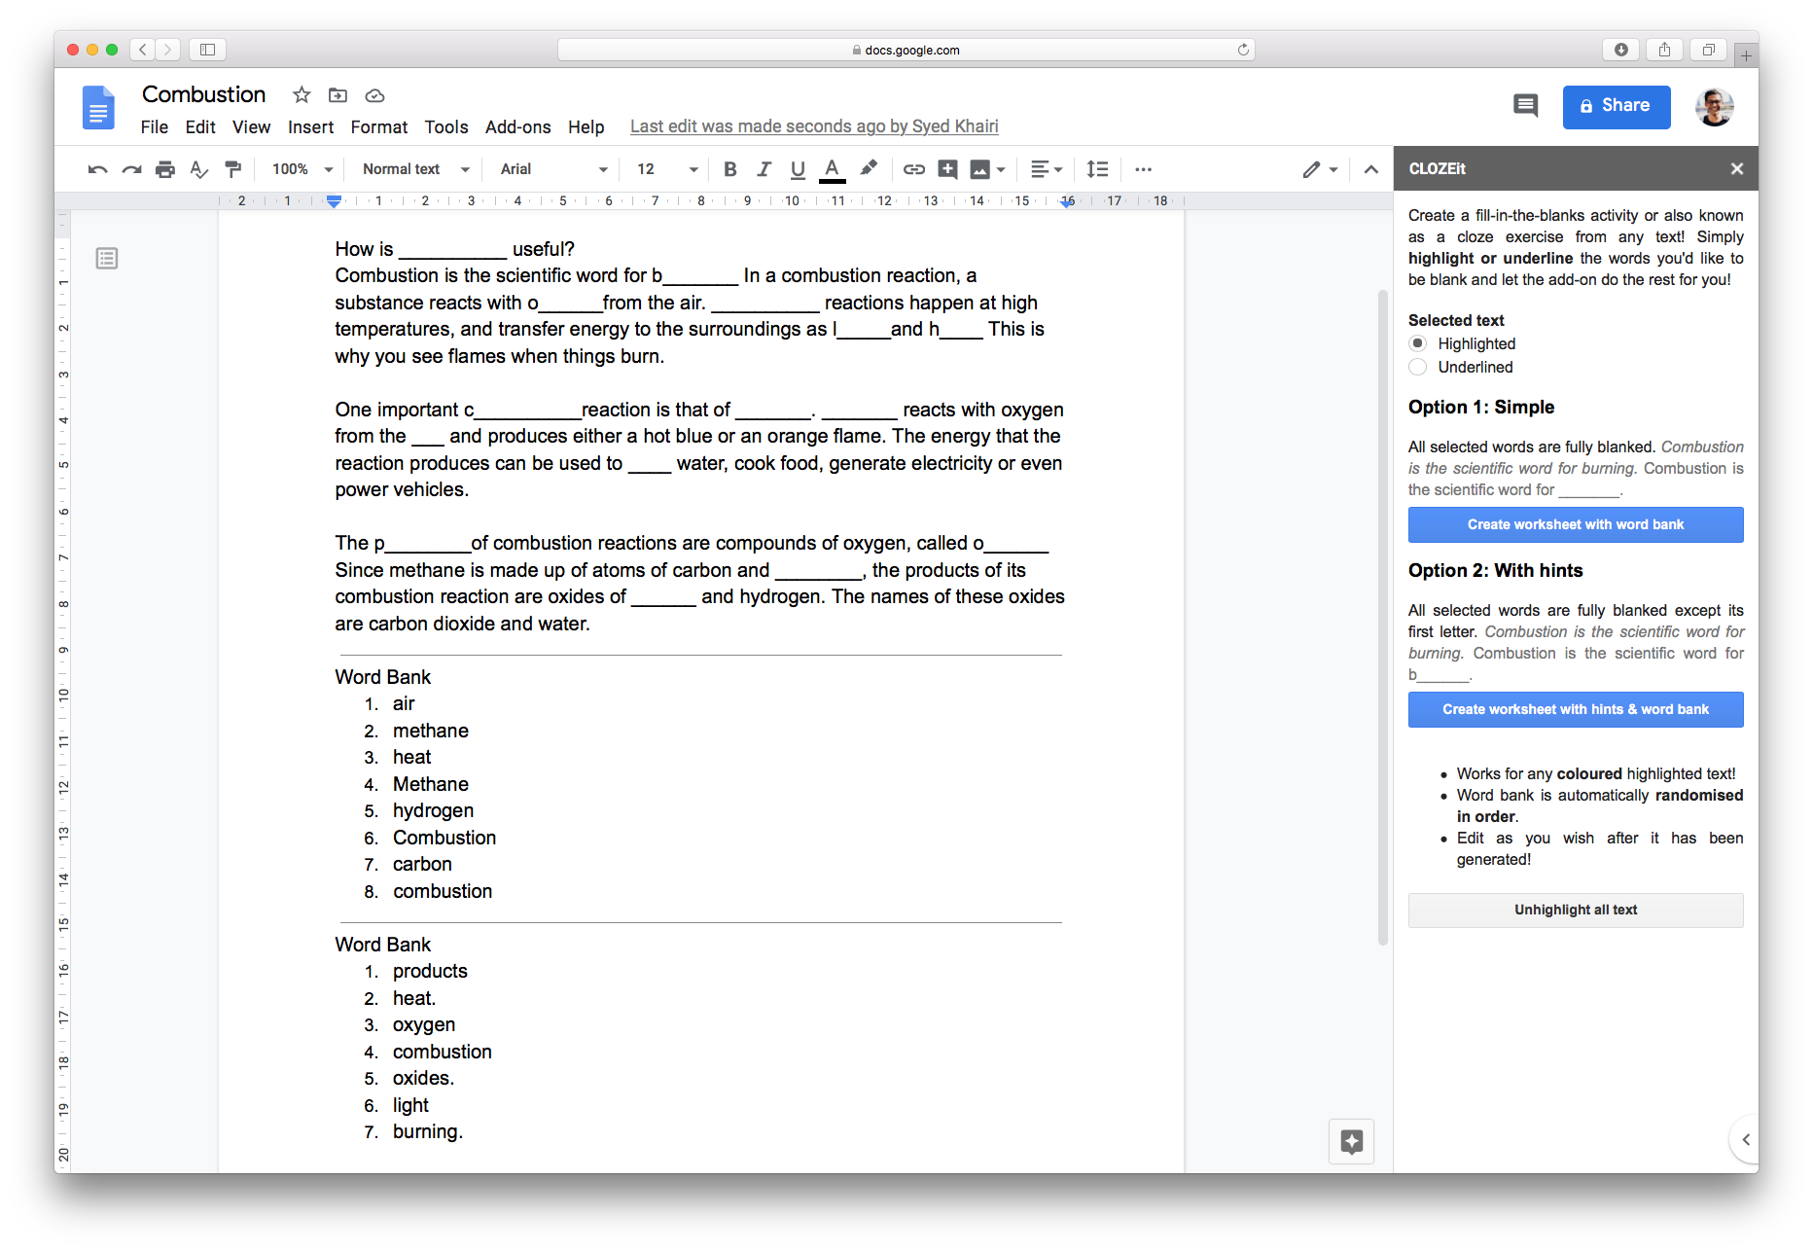Open a new Safari tab
The height and width of the screenshot is (1251, 1813).
click(1746, 55)
